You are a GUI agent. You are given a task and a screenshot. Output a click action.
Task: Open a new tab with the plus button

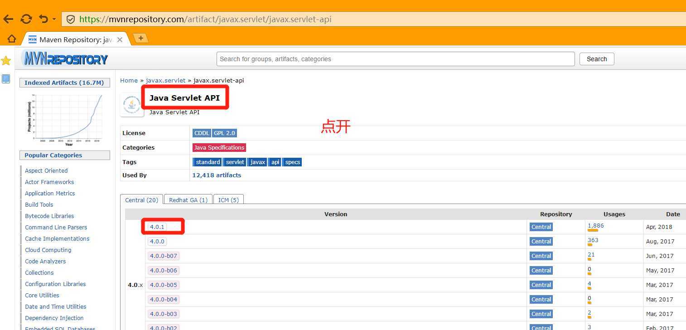(x=140, y=38)
